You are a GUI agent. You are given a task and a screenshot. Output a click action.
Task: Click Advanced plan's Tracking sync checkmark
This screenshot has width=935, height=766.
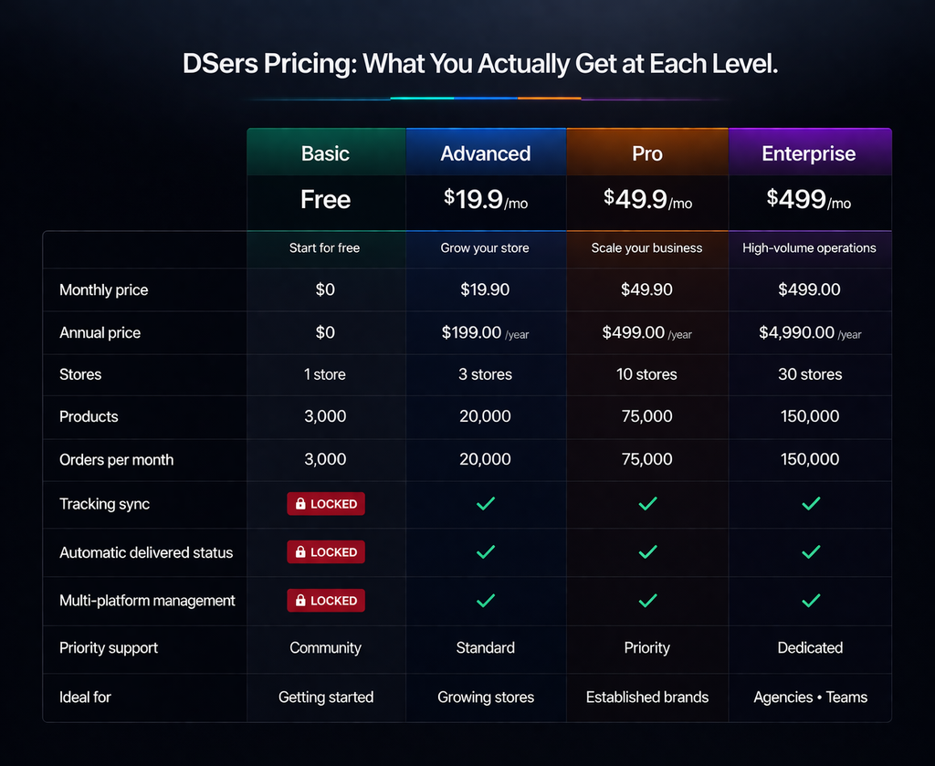tap(486, 504)
